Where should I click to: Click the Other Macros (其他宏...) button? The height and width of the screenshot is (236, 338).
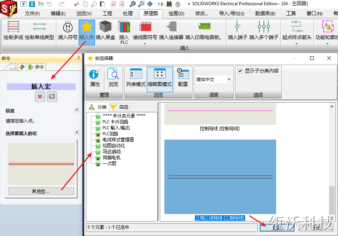point(41,191)
